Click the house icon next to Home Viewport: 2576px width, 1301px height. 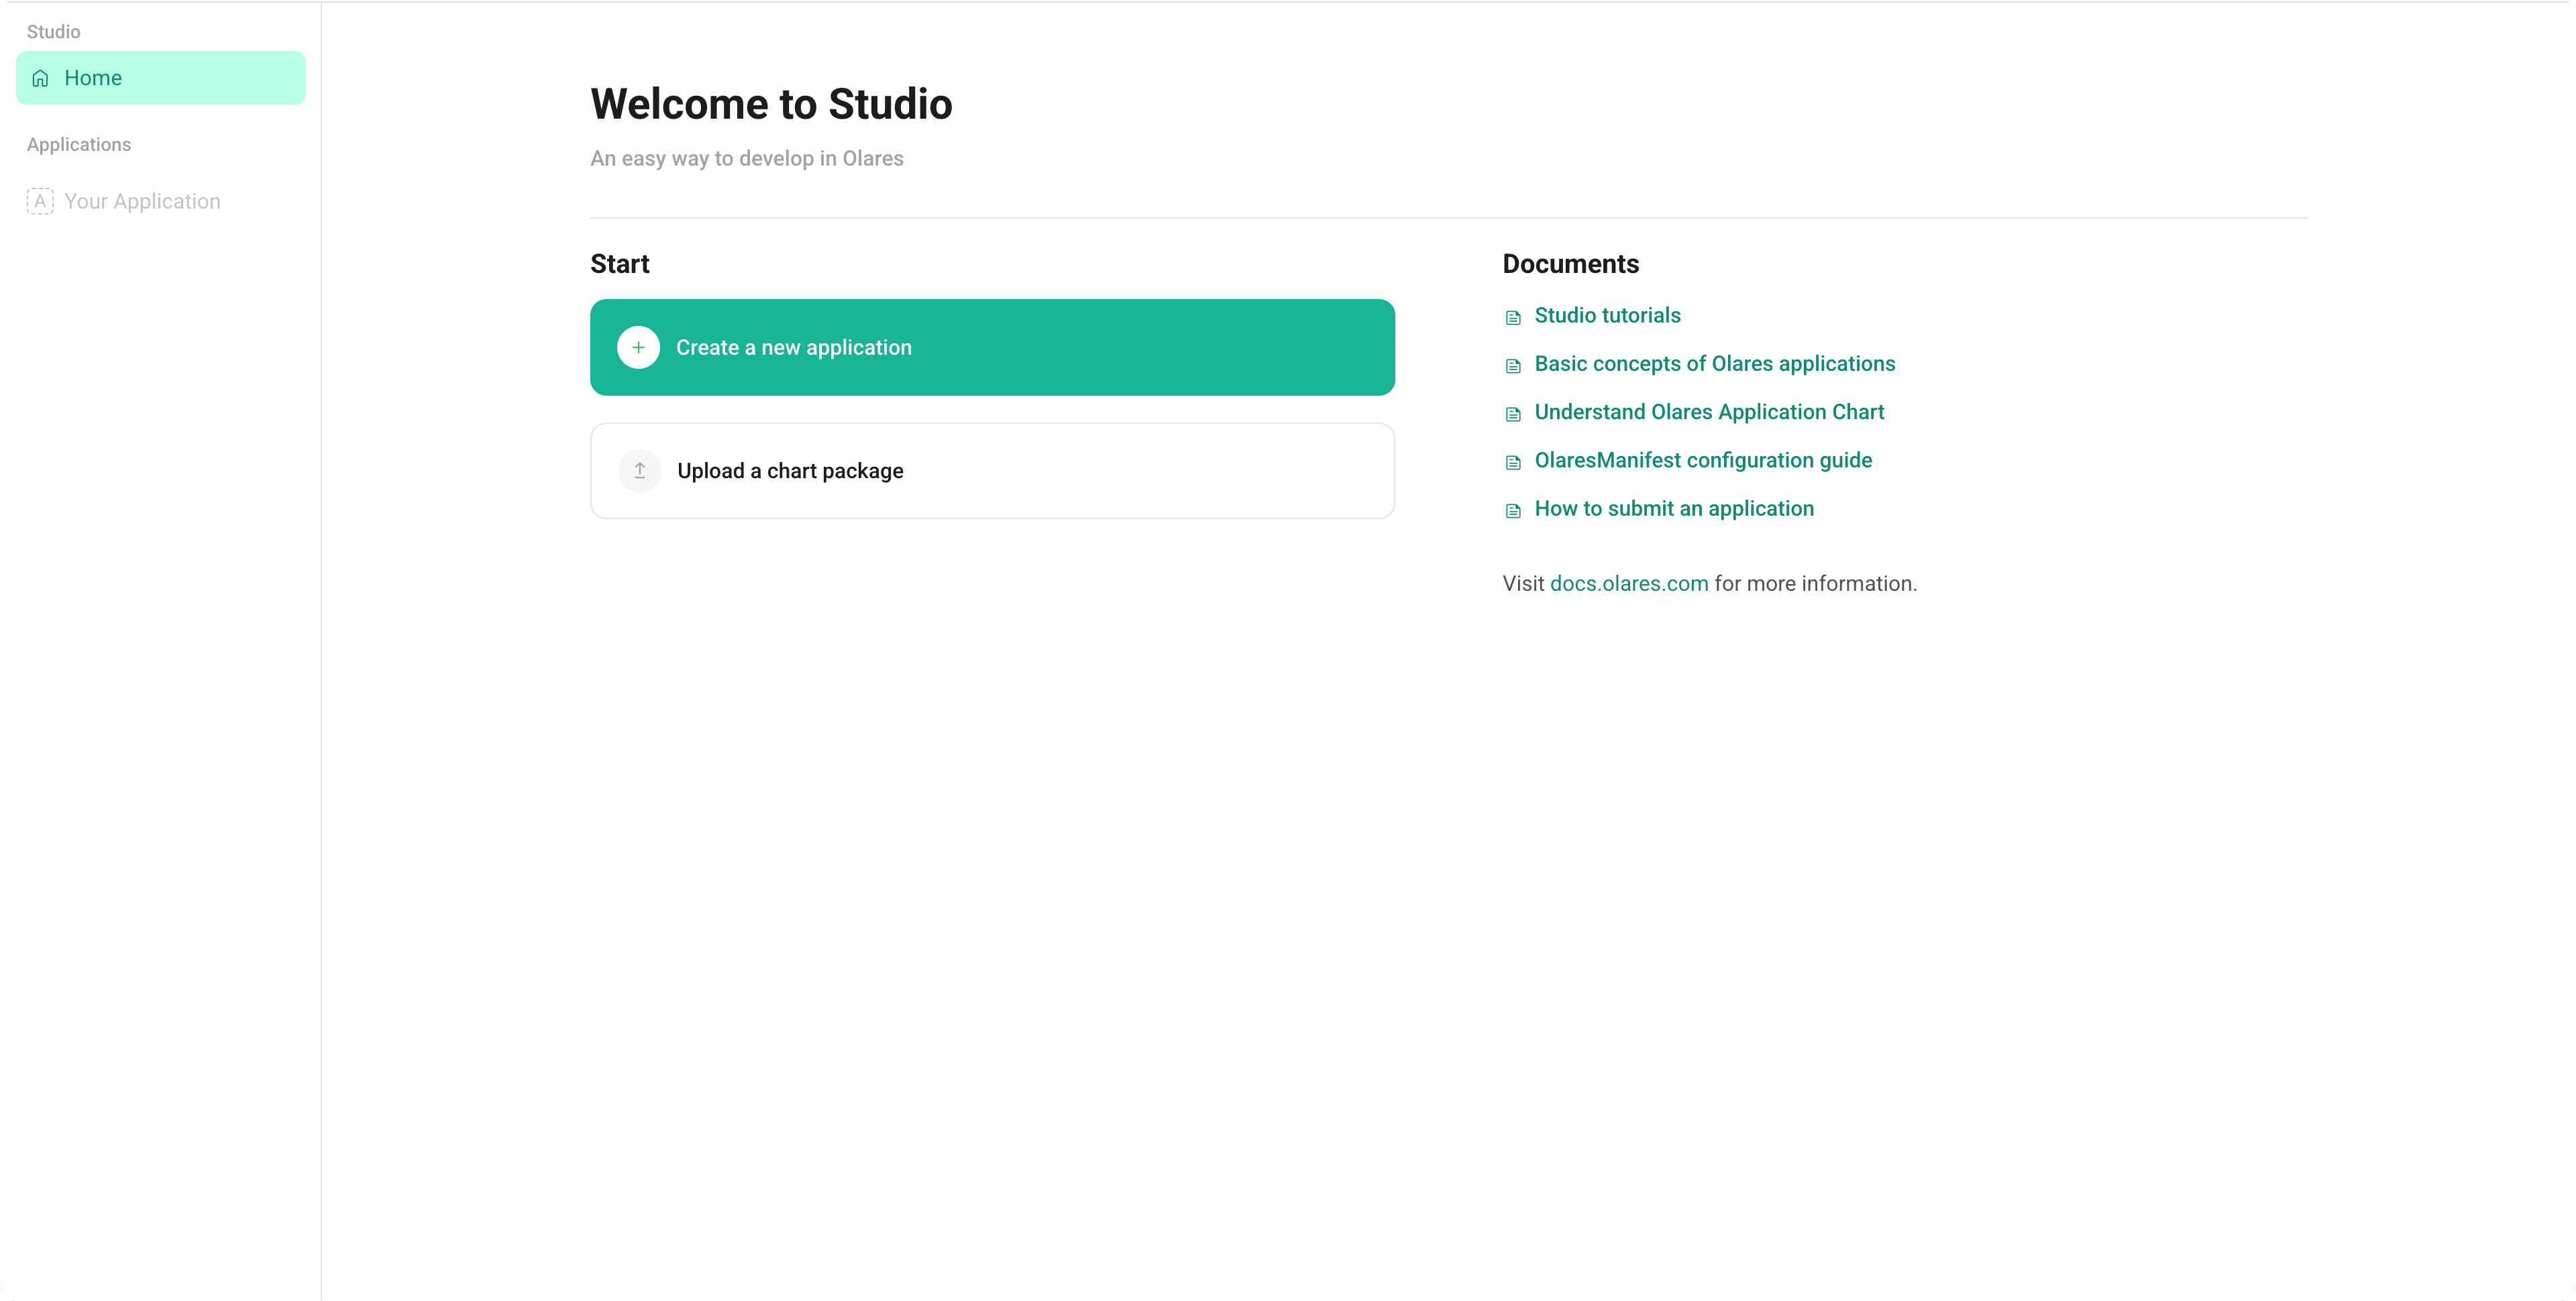(x=40, y=77)
